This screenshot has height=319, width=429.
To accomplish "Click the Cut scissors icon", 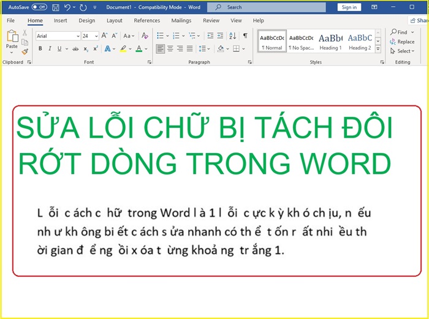I will [x=25, y=33].
